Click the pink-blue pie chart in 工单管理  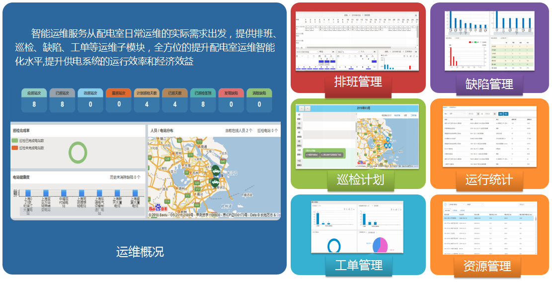coord(380,244)
